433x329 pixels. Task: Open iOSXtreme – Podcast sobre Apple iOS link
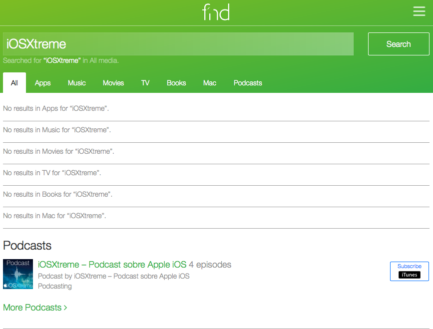tap(112, 265)
